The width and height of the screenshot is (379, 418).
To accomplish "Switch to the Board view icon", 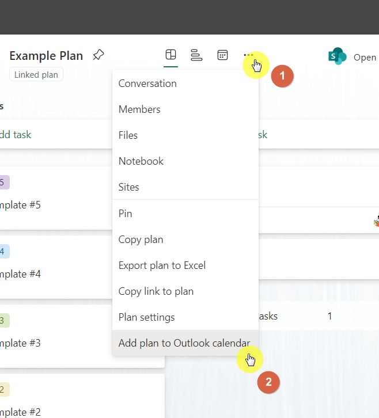I will 170,55.
